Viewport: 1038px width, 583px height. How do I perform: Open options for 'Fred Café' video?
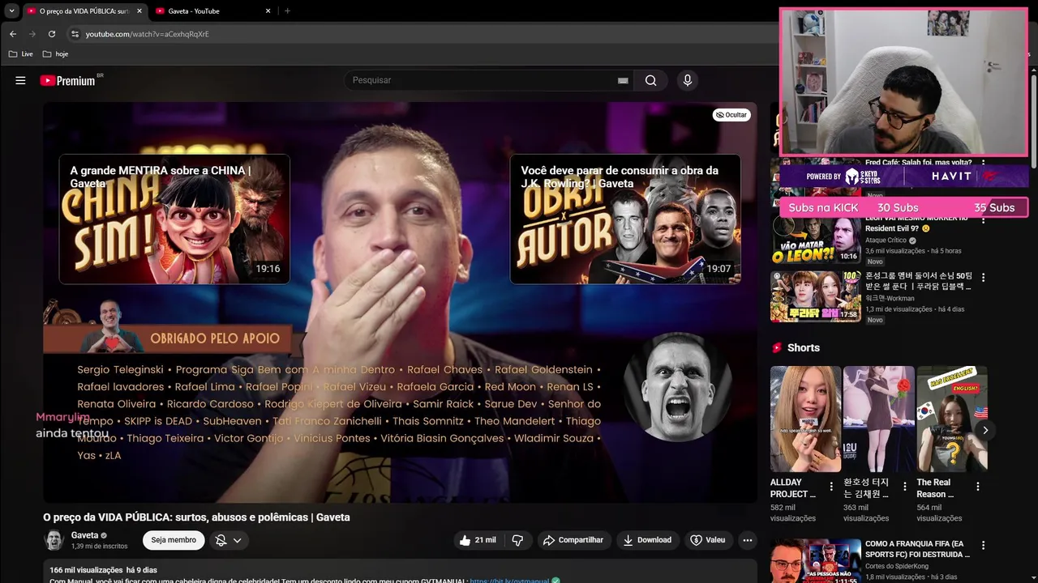click(983, 163)
